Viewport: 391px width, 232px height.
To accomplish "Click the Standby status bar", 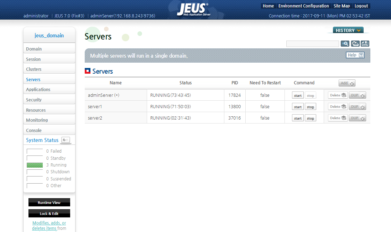I will (x=35, y=158).
